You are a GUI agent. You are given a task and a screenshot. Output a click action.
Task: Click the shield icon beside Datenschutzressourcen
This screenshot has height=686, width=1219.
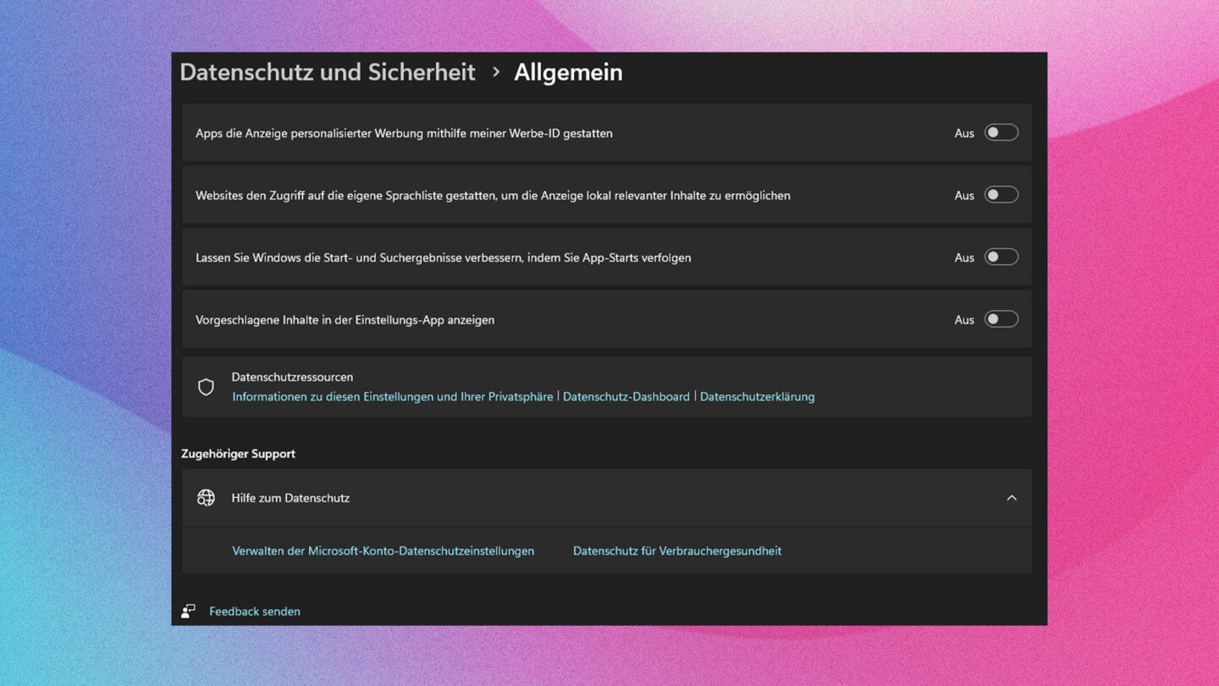click(206, 387)
